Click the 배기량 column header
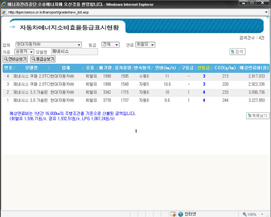Screen dimensions: 271x217 tap(105, 68)
